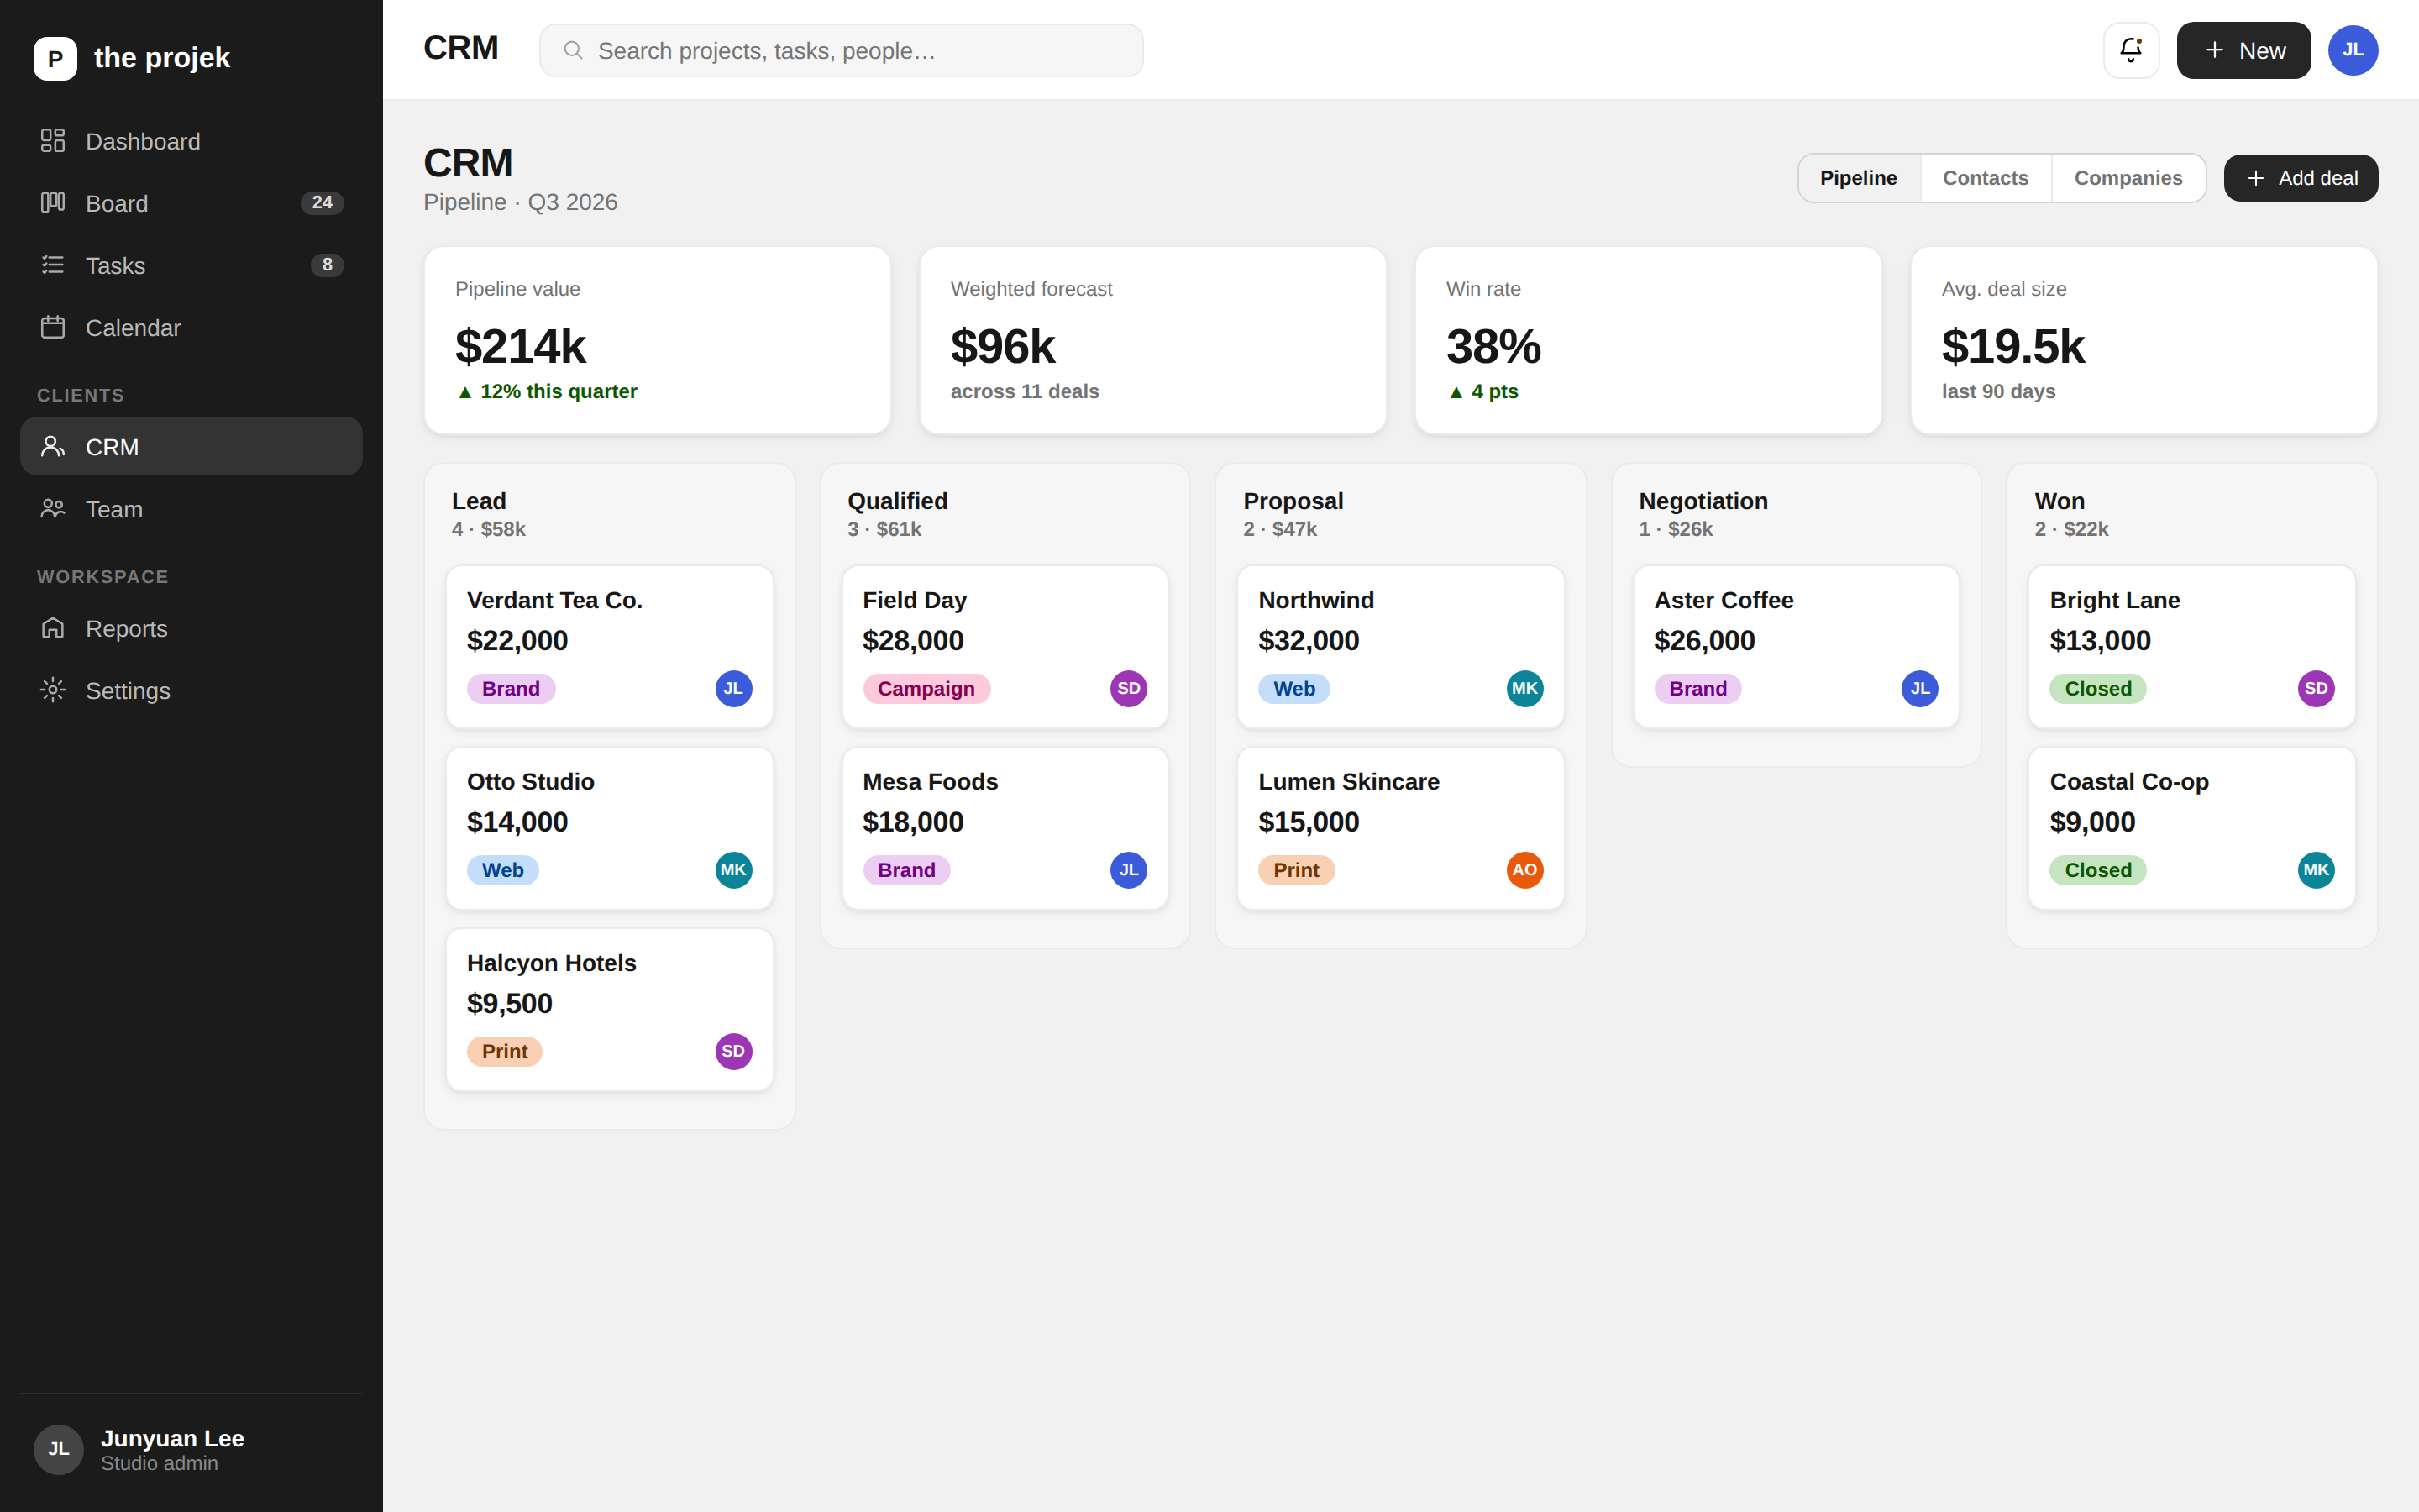Switch to the Companies tab
This screenshot has width=2419, height=1512.
(x=2128, y=178)
